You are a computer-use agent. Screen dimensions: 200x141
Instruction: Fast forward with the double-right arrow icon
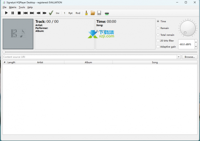tap(45, 13)
